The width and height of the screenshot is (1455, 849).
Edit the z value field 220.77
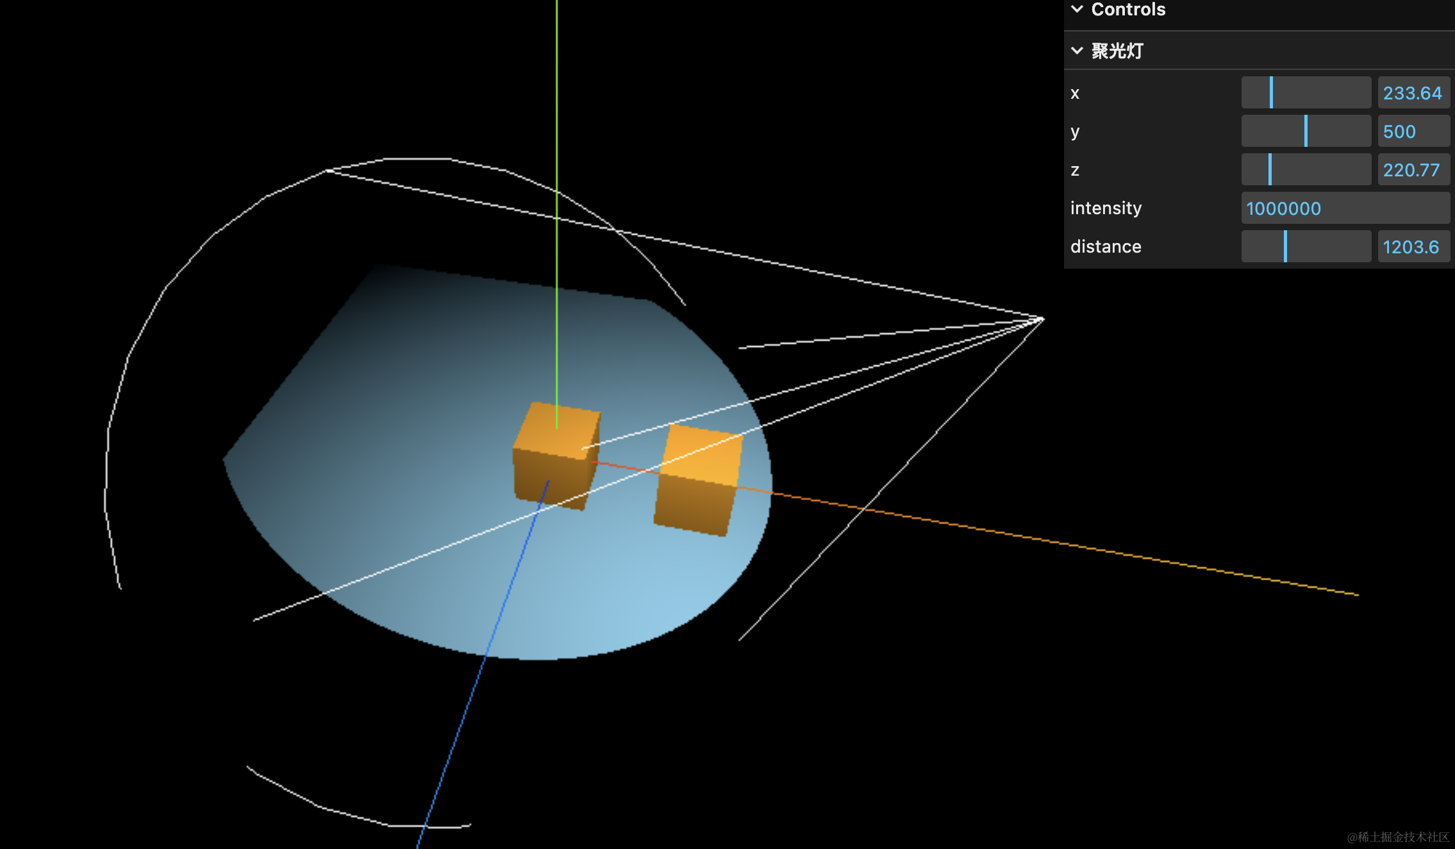(1413, 170)
